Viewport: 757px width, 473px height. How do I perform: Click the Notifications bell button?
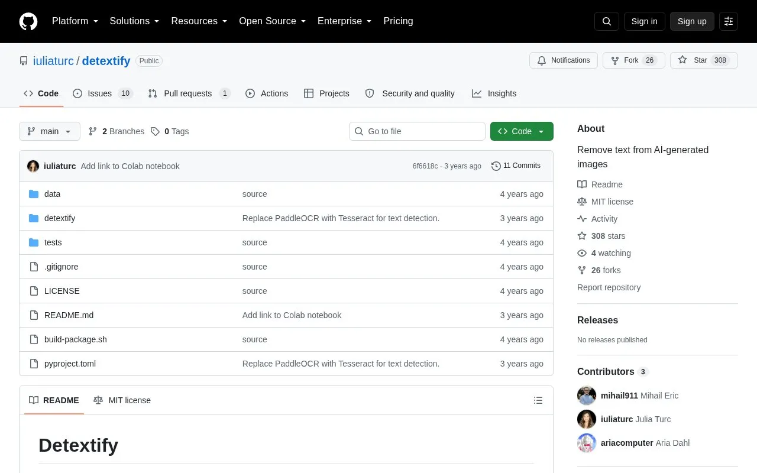point(564,60)
